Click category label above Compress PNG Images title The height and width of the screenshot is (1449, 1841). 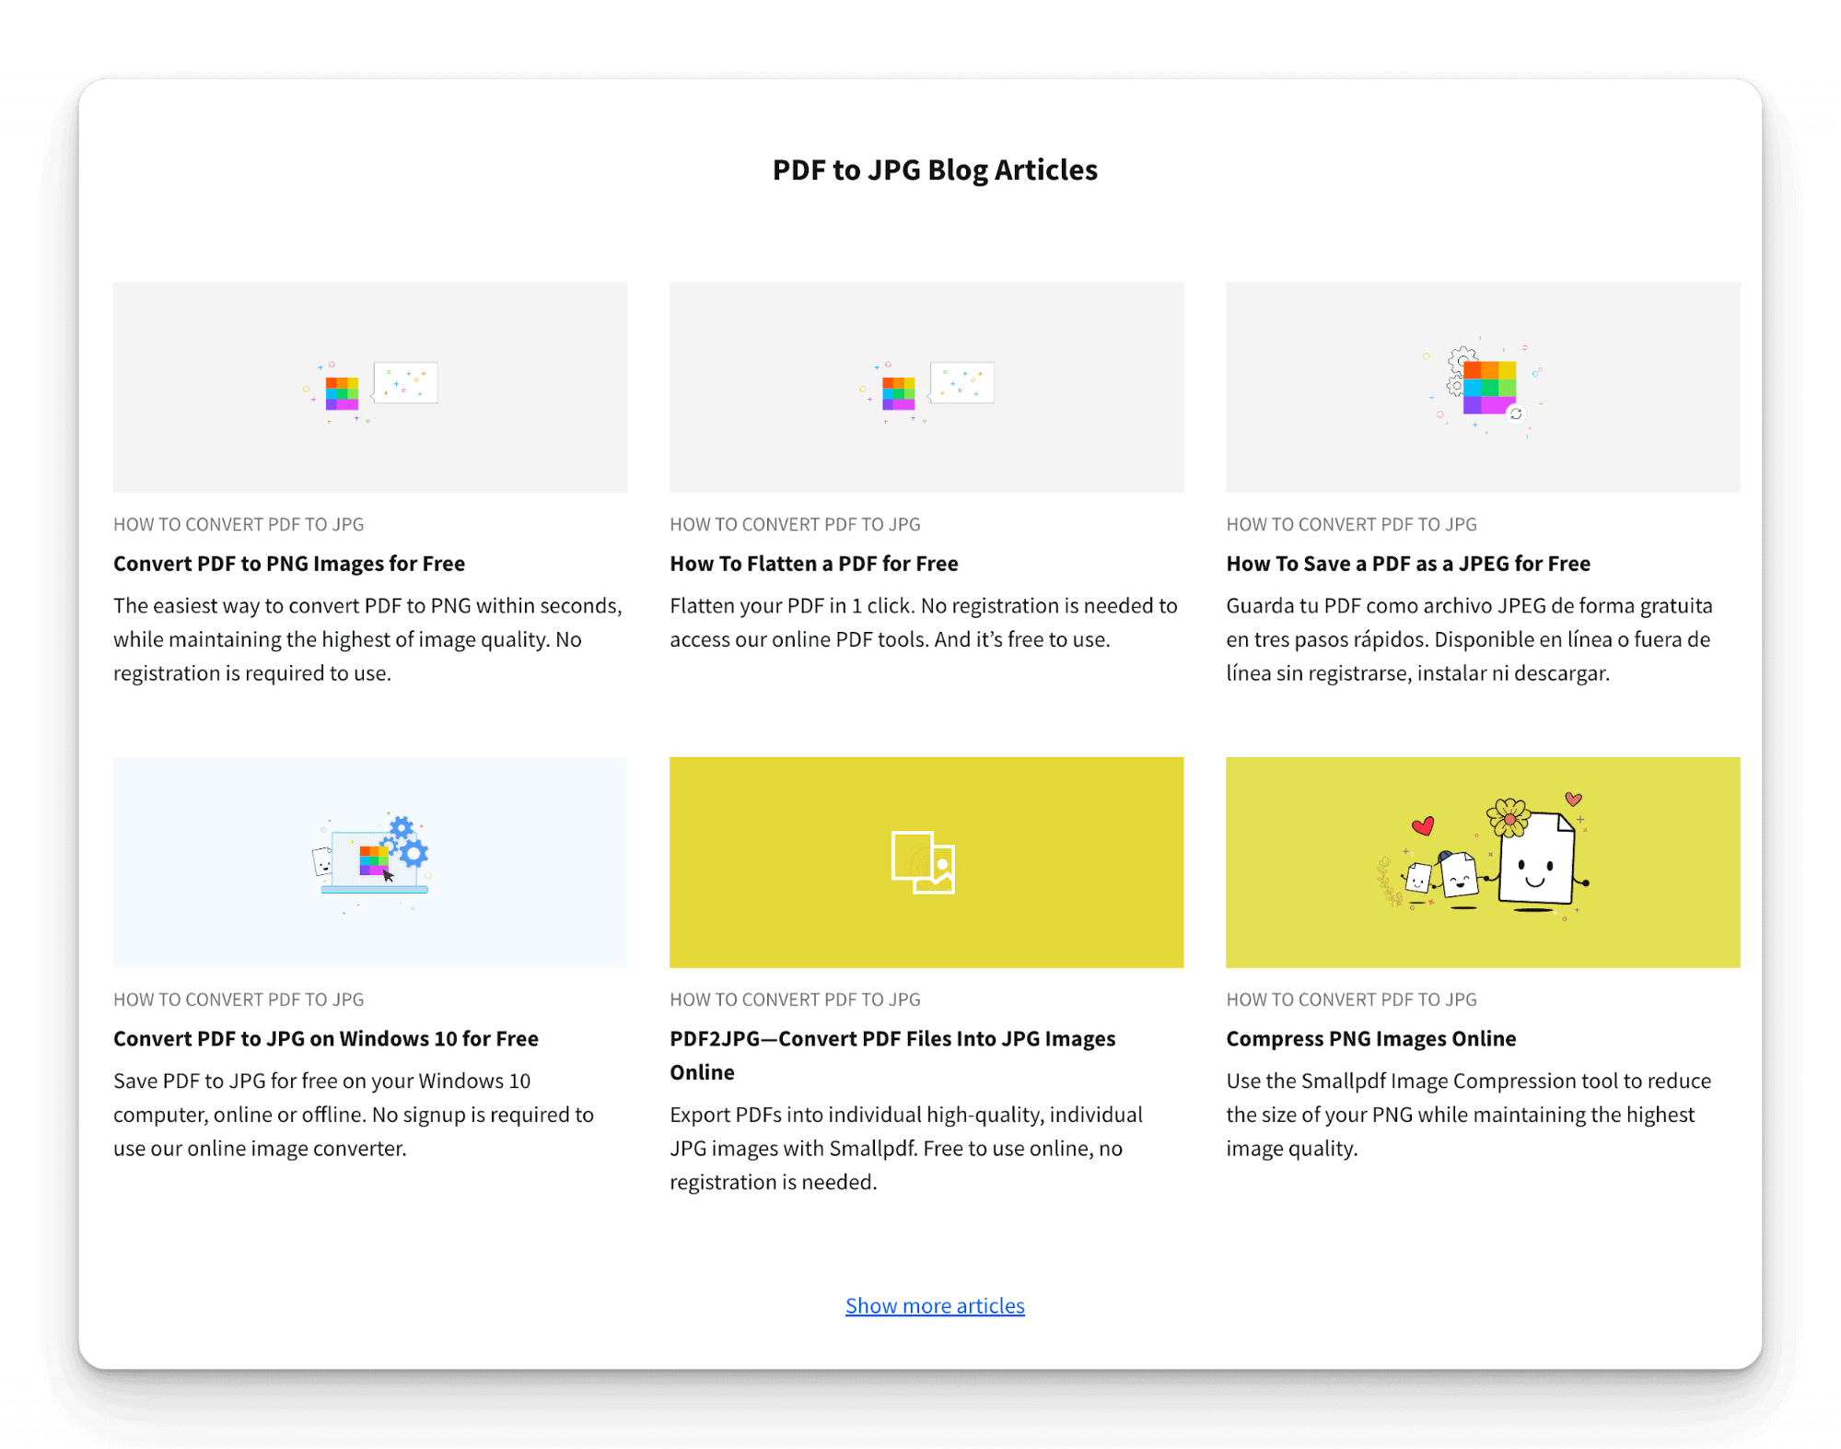coord(1351,999)
